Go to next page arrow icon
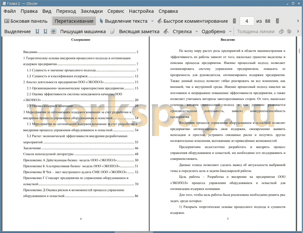The width and height of the screenshot is (303, 233). tap(278, 21)
